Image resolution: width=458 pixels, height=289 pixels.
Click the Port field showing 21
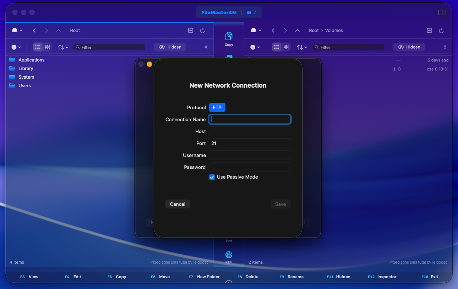250,143
